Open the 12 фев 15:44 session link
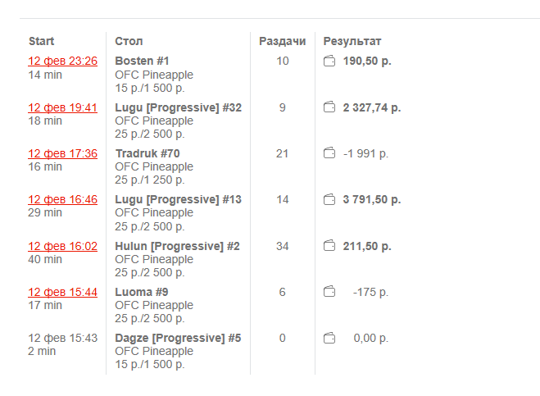The width and height of the screenshot is (540, 396). (63, 292)
